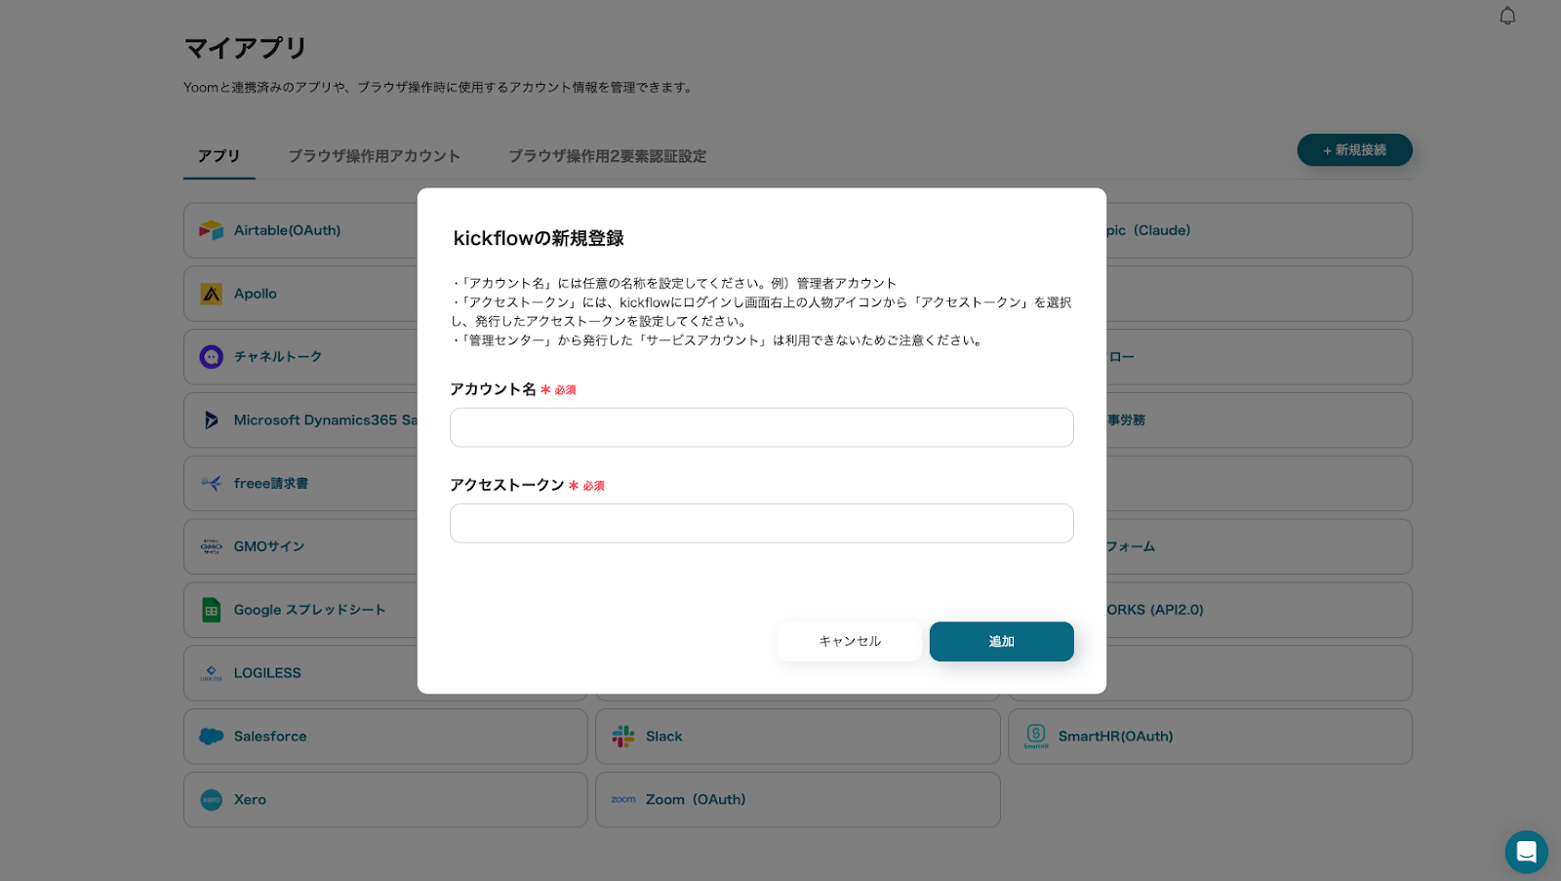Click the 追加 button in the dialog
This screenshot has width=1561, height=881.
[1001, 641]
